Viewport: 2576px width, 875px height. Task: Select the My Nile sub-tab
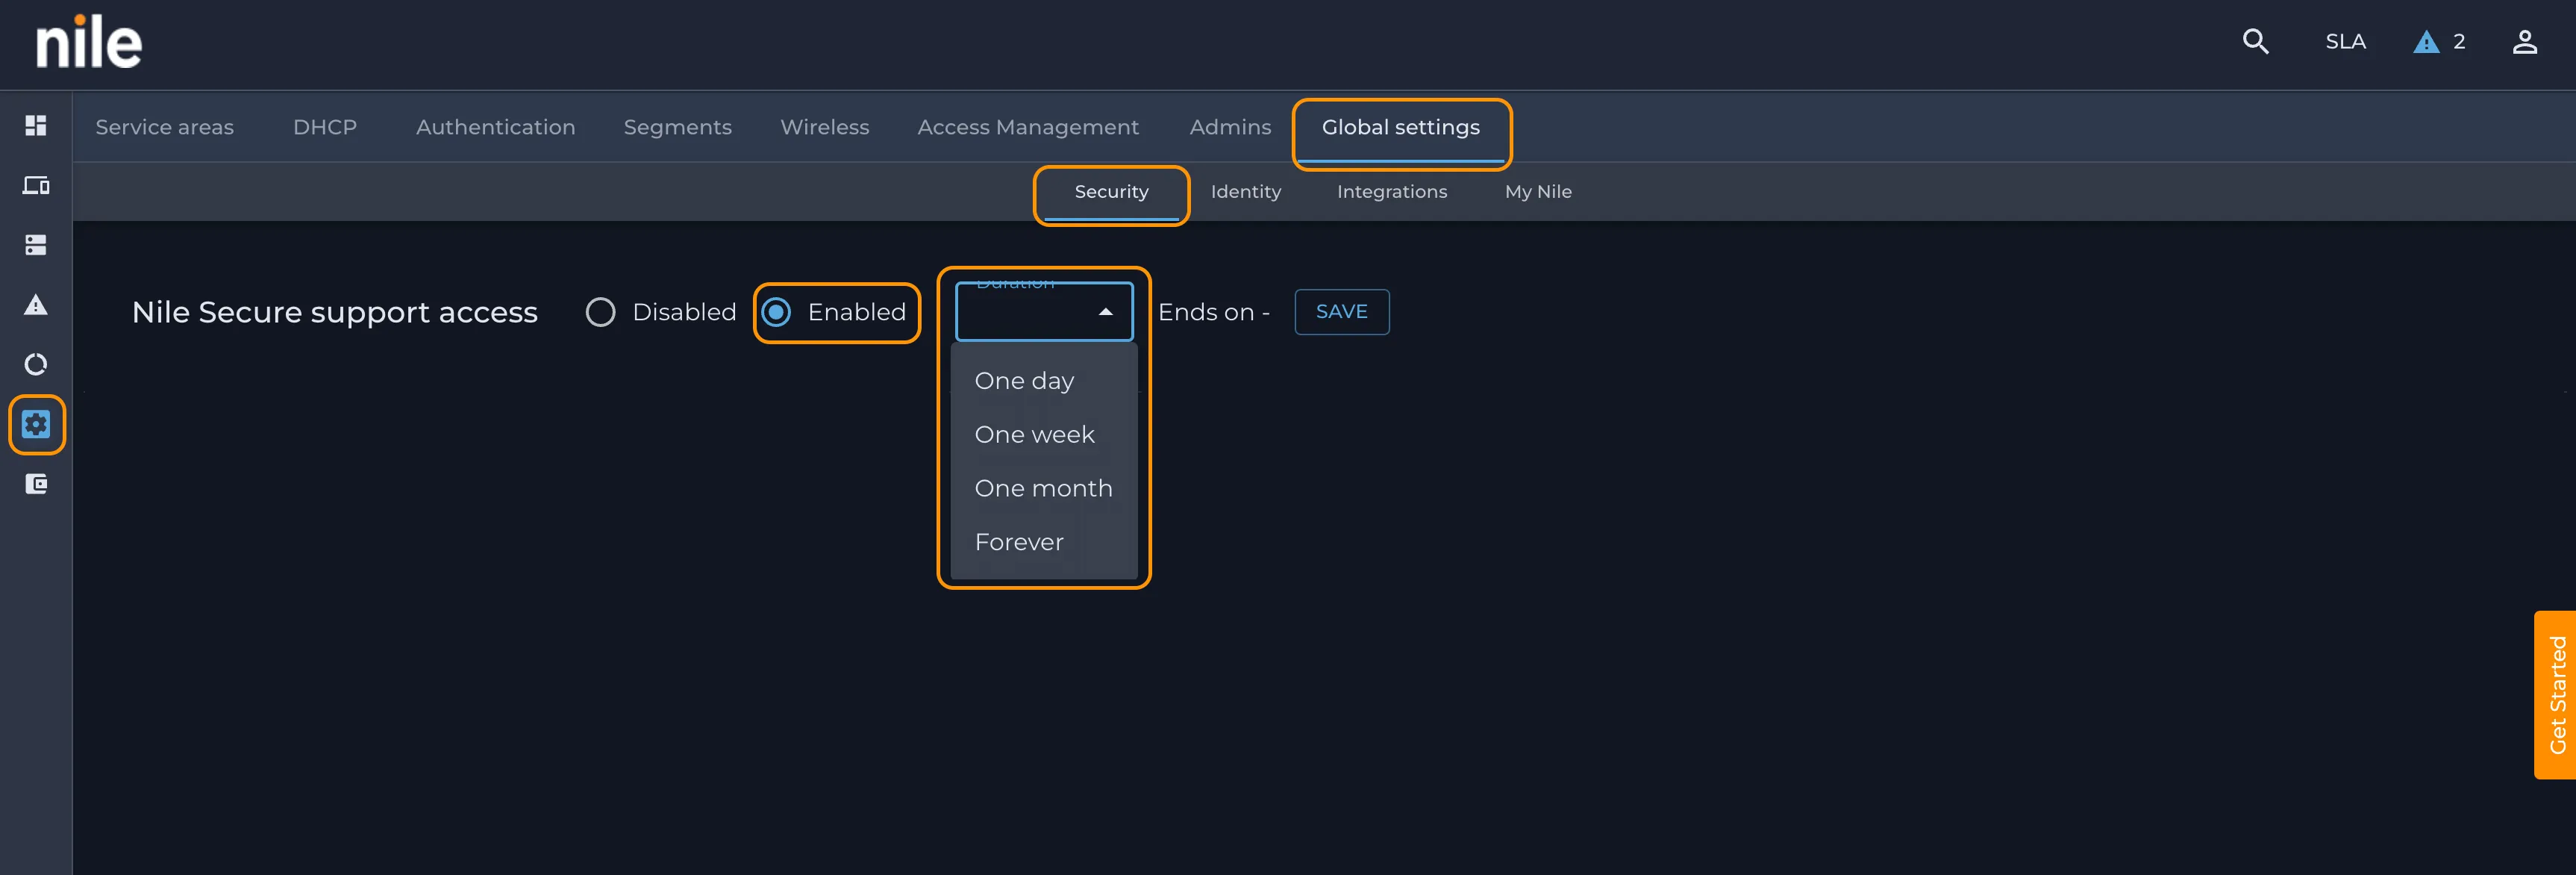(1538, 192)
